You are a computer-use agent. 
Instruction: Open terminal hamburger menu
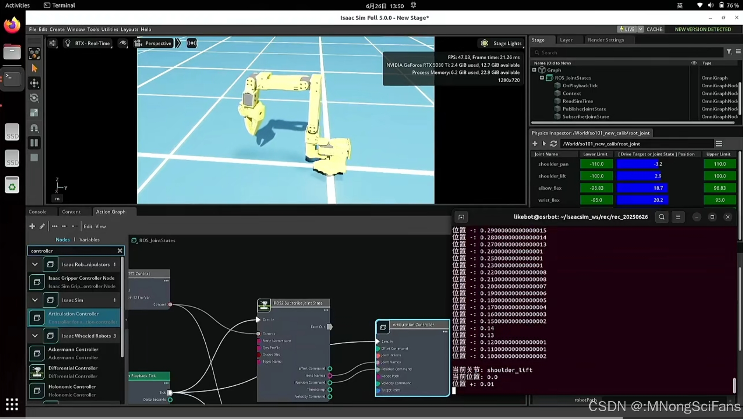point(678,217)
